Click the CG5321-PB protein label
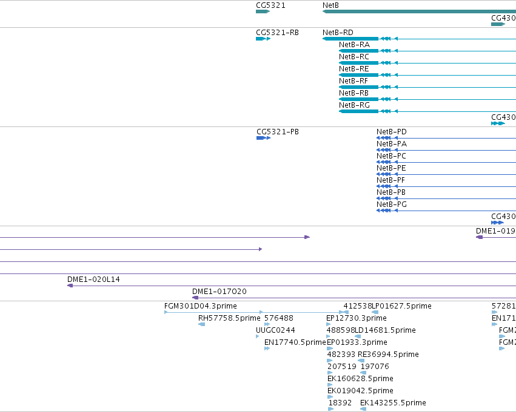 click(x=278, y=132)
